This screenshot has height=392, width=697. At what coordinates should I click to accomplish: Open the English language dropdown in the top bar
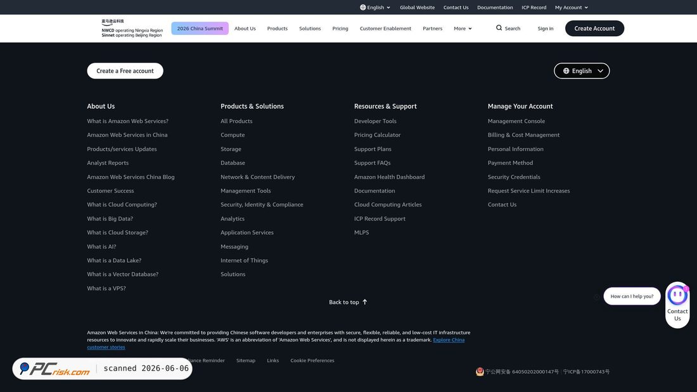point(375,8)
